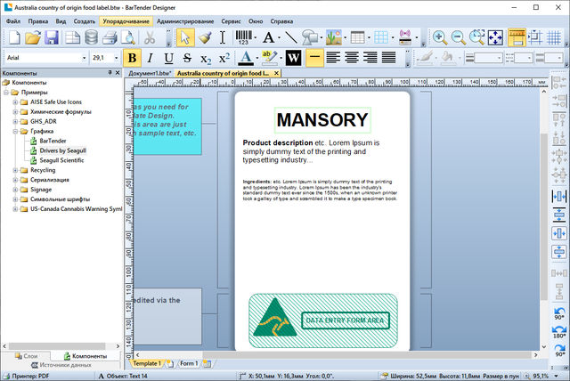Open the Администрирование menu
The height and width of the screenshot is (381, 570).
(185, 21)
